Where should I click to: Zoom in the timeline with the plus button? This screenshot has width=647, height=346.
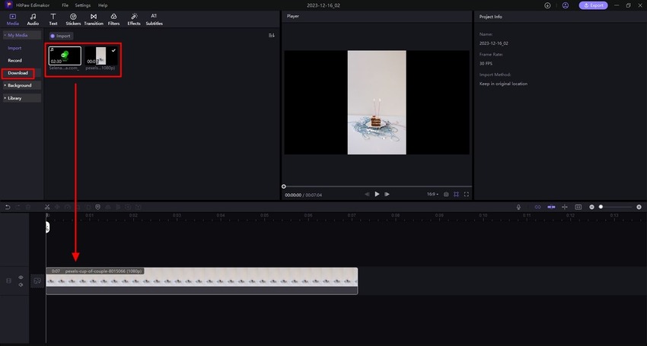[639, 207]
